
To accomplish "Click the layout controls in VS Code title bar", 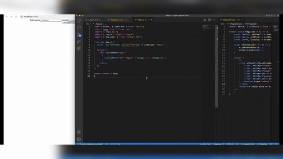I will tap(272, 15).
